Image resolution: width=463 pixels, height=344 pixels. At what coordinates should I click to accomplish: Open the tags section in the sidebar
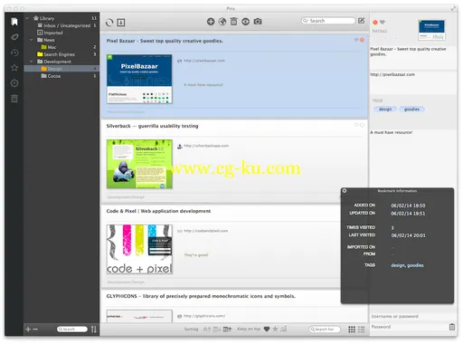point(14,37)
